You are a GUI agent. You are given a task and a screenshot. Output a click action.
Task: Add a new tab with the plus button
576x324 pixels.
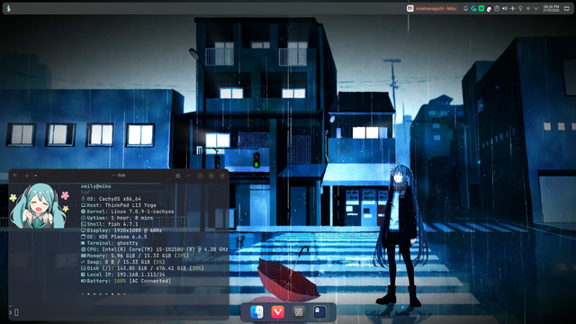27,175
